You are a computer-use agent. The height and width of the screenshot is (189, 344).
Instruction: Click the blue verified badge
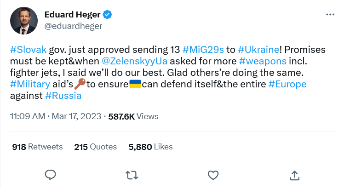click(108, 15)
